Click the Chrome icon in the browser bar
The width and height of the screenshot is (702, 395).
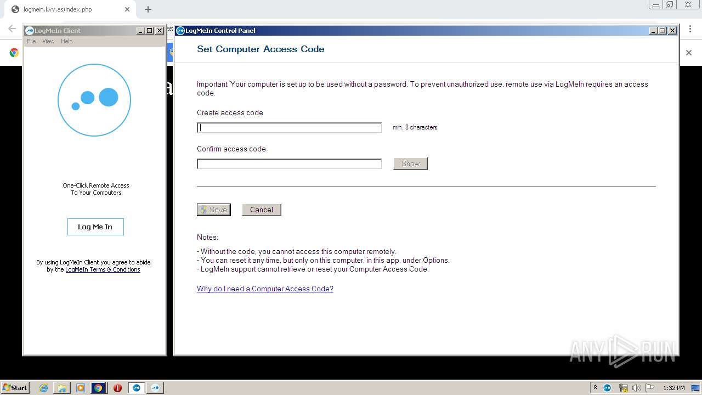pos(14,53)
